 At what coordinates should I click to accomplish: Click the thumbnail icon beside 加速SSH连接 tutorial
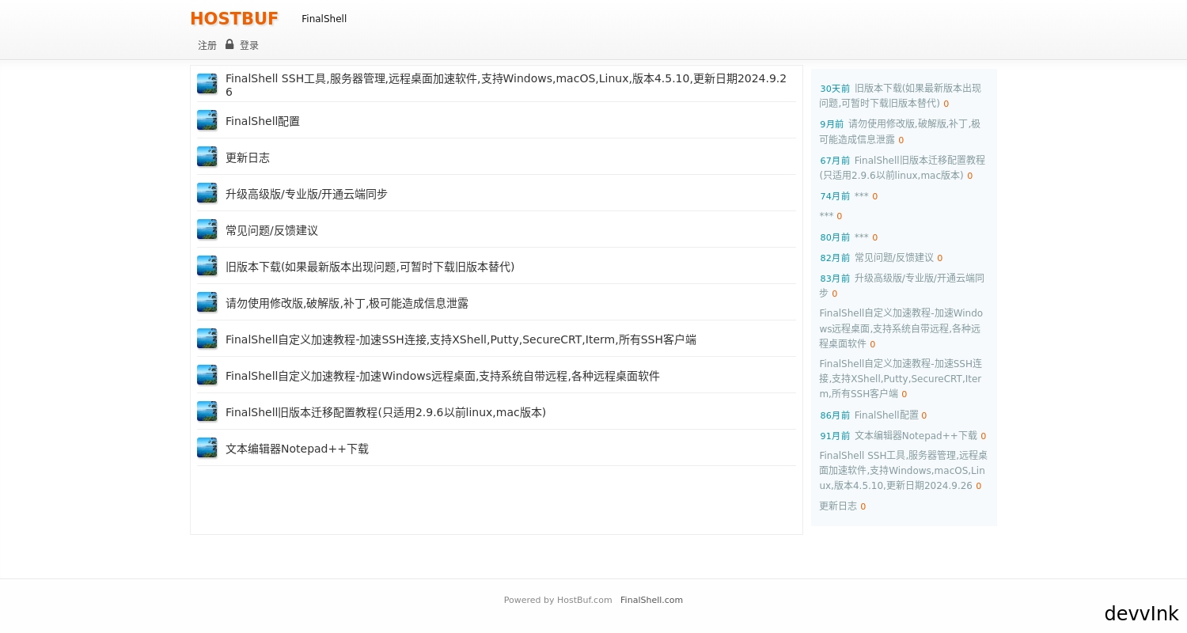(x=207, y=339)
